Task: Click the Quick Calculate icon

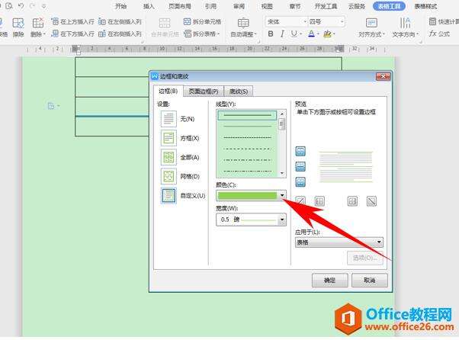Action: click(432, 21)
